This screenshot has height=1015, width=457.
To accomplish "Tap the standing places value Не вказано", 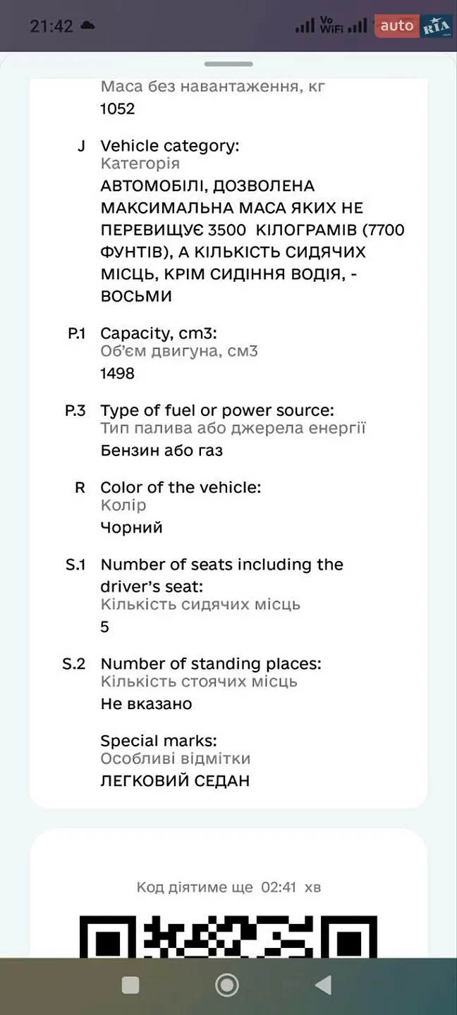I will point(146,703).
